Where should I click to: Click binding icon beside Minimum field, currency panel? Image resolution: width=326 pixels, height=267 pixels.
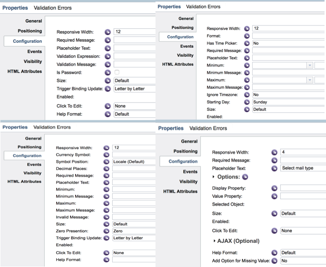(106, 190)
